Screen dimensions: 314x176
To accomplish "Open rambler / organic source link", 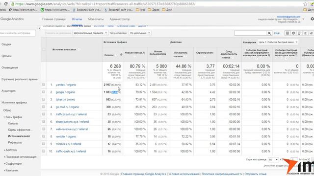I will [66, 136].
